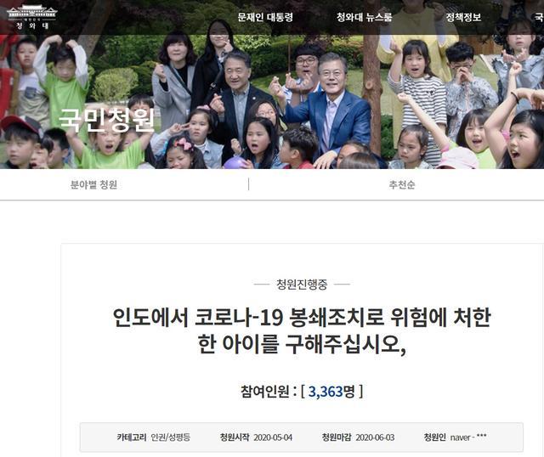The height and width of the screenshot is (457, 544).
Task: Click the 2020-05-04 petition start date
Action: point(273,437)
